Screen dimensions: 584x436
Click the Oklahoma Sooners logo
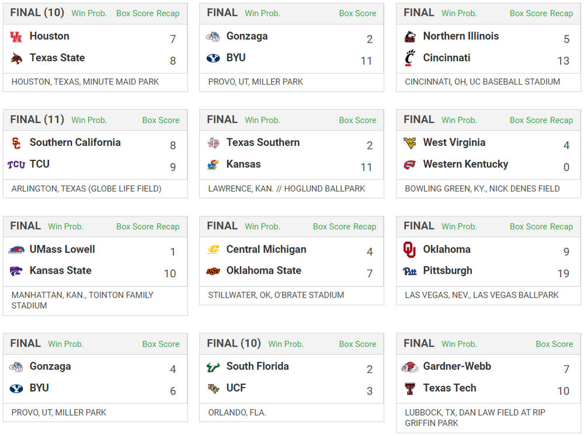pyautogui.click(x=410, y=250)
